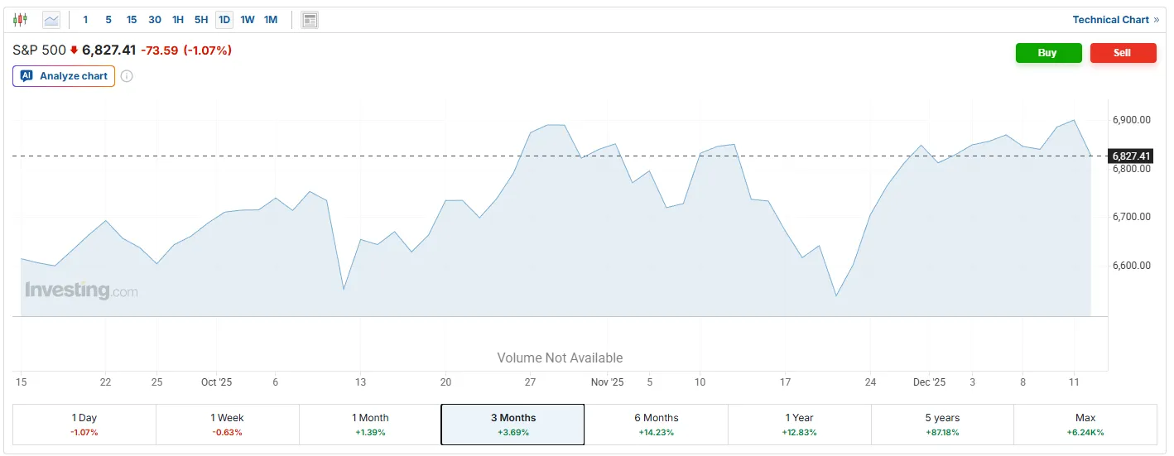
Task: Open the news panel icon in toolbar
Action: click(x=310, y=19)
